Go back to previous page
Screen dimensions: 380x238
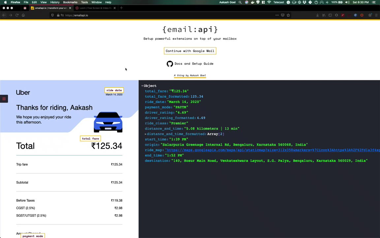4,15
